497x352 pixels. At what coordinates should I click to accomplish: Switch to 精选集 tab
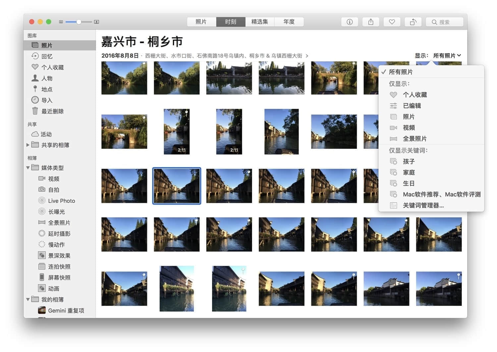pyautogui.click(x=260, y=22)
